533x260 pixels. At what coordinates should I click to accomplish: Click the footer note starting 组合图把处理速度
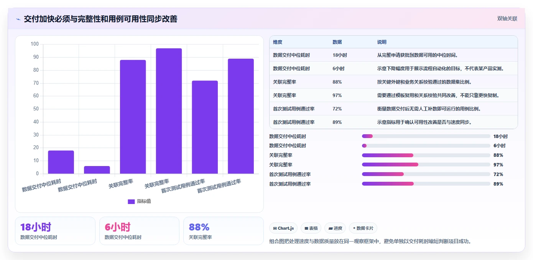[x=370, y=242]
